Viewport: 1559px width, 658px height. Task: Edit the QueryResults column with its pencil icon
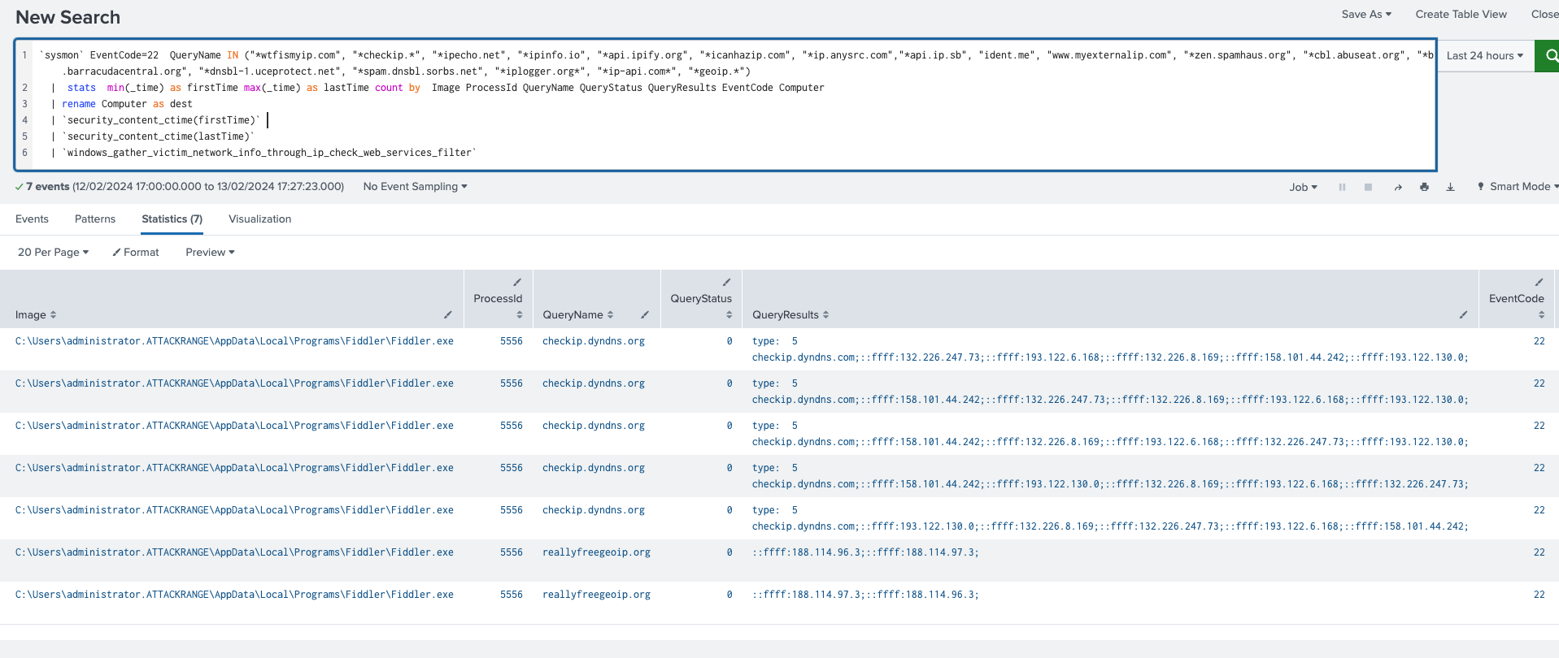(1463, 314)
